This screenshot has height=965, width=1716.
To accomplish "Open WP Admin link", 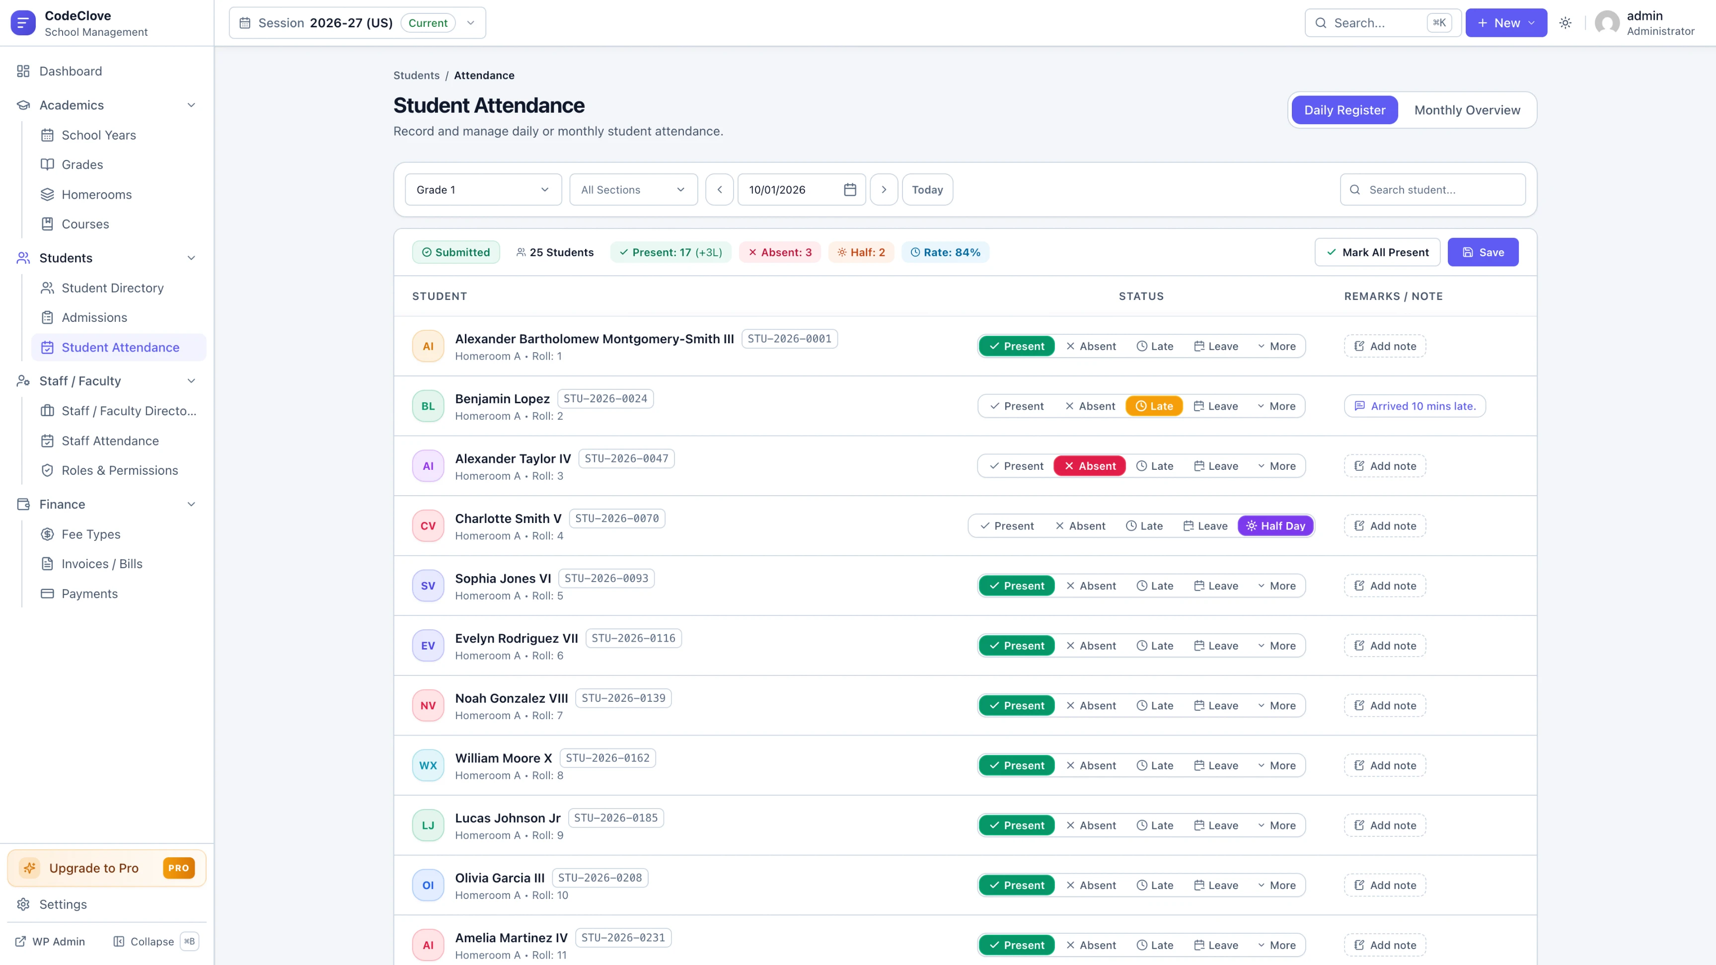I will click(51, 941).
